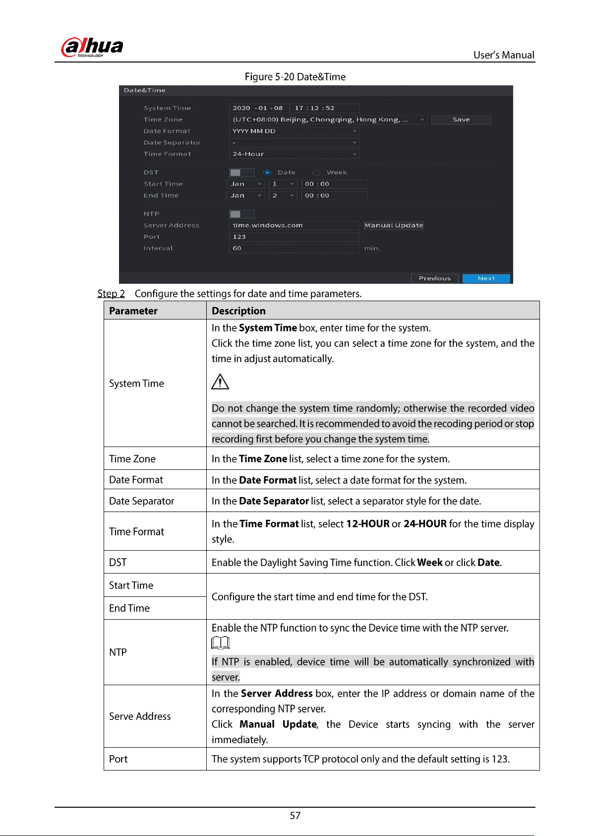Image resolution: width=591 pixels, height=836 pixels.
Task: Click the open-book note icon
Action: (x=220, y=643)
